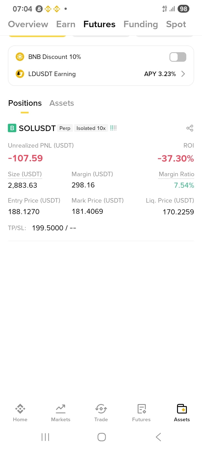Switch to the Funding tab

tap(141, 24)
